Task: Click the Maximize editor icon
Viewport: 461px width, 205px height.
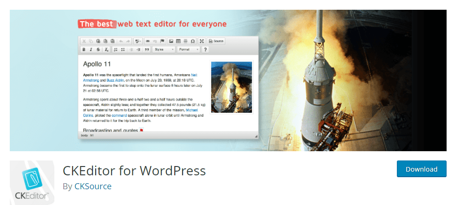Action: [x=202, y=41]
